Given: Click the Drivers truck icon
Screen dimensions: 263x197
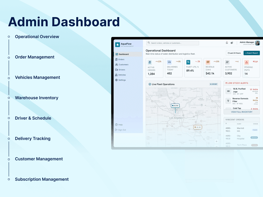Looking at the screenshot, I should pos(117,70).
